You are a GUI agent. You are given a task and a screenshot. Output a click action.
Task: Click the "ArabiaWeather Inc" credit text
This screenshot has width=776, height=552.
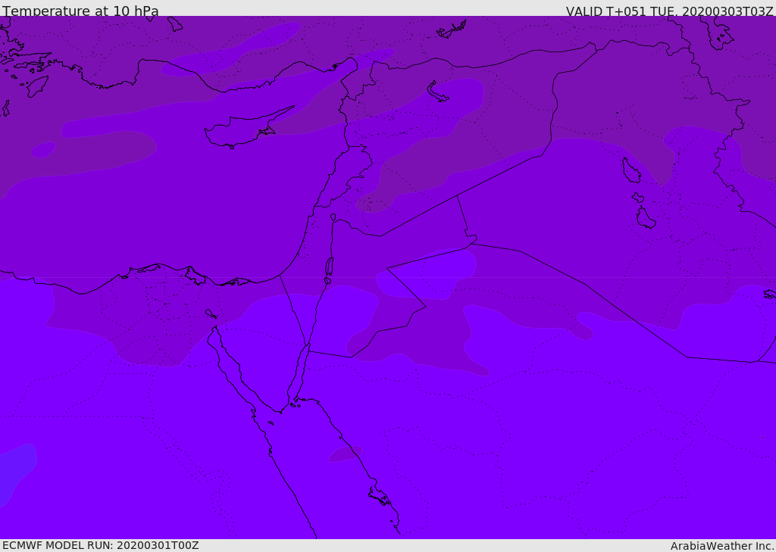721,546
